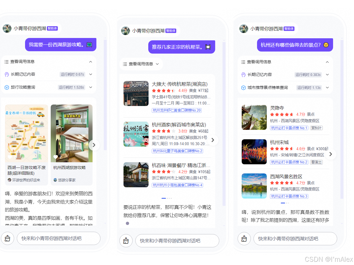Image resolution: width=354 pixels, height=265 pixels.
Task: Click the 杭州宋城 attraction thumbnail
Action: tap(254, 152)
